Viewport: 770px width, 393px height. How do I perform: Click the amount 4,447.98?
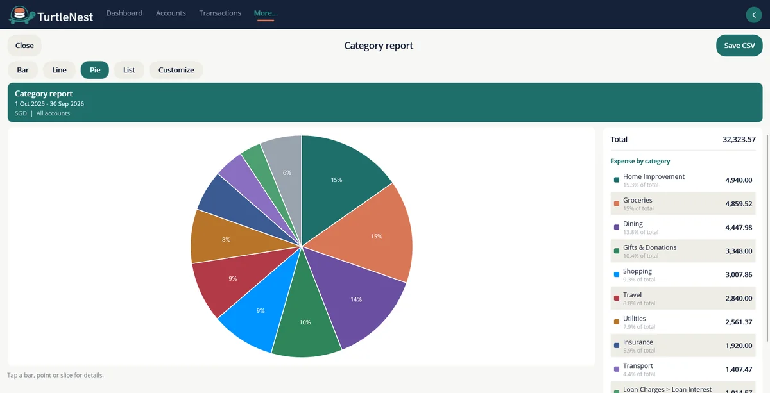[x=739, y=228]
